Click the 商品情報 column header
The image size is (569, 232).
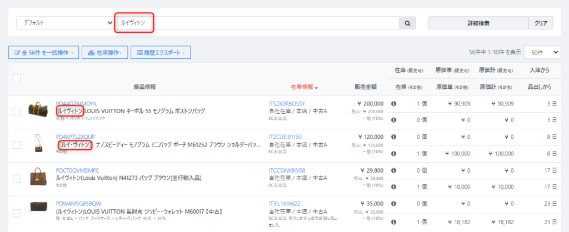(x=144, y=87)
